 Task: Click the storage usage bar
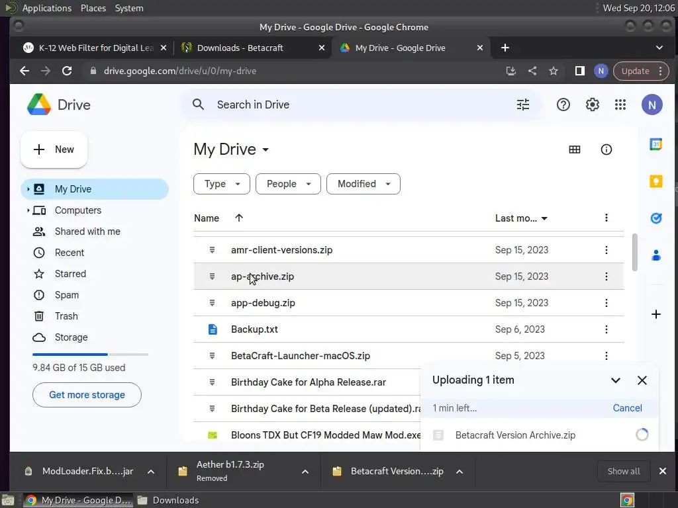(x=90, y=355)
